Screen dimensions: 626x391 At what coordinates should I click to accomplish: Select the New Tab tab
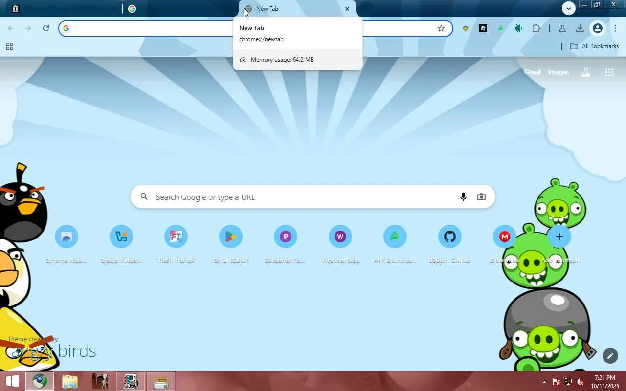(297, 9)
